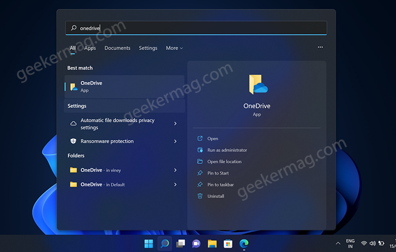Screen dimensions: 396x252
Task: Switch to the Settings filter tab
Action: pos(148,48)
